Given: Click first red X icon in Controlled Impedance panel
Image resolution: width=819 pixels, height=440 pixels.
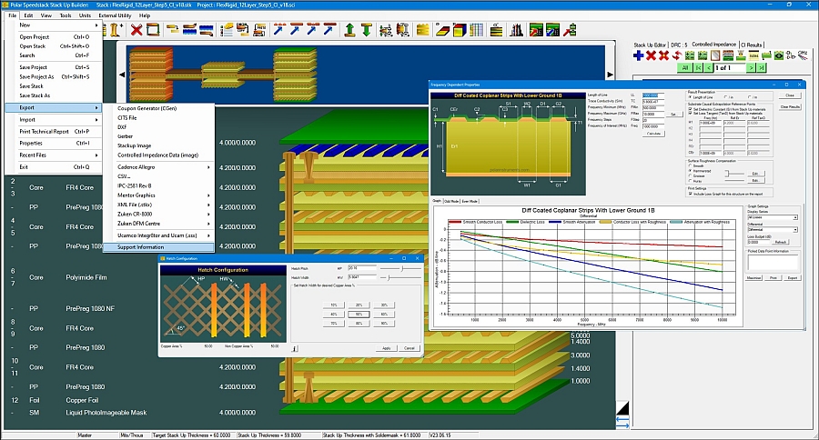Looking at the screenshot, I should click(651, 55).
